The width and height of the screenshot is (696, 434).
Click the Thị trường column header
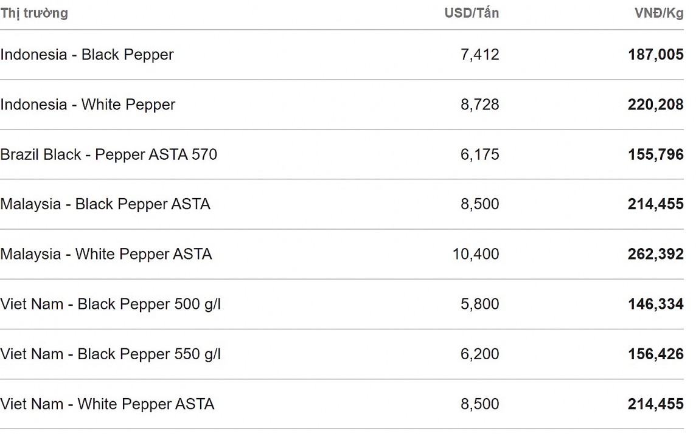pos(34,13)
